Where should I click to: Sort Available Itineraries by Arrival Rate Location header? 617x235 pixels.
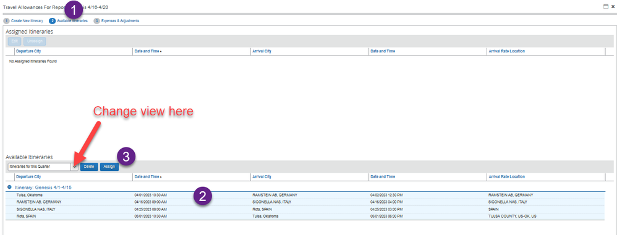[506, 177]
